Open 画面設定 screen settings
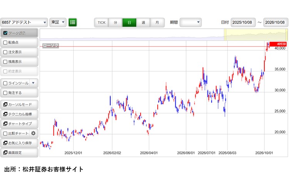 click(19, 153)
